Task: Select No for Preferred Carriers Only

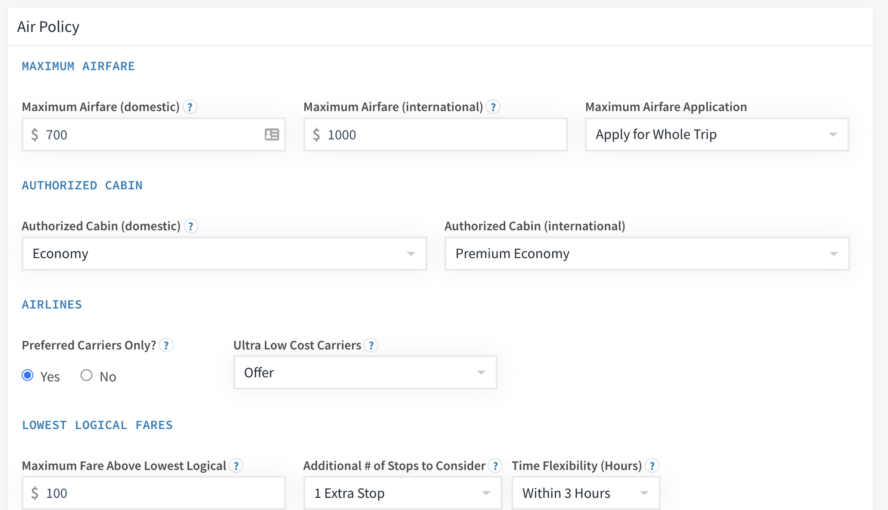Action: 86,376
